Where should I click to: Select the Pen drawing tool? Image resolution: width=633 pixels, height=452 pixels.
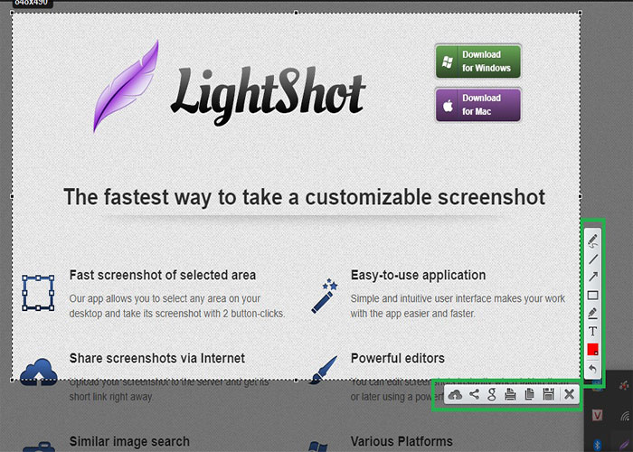point(593,240)
